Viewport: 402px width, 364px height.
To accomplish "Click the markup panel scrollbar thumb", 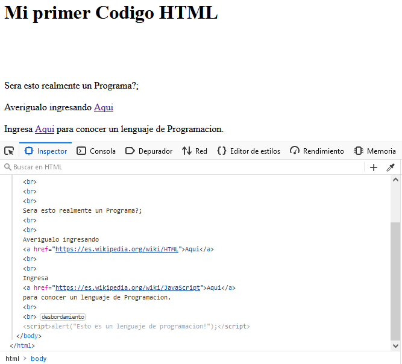I will [x=395, y=281].
